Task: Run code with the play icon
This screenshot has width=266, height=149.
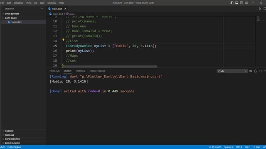Action: coord(260,9)
